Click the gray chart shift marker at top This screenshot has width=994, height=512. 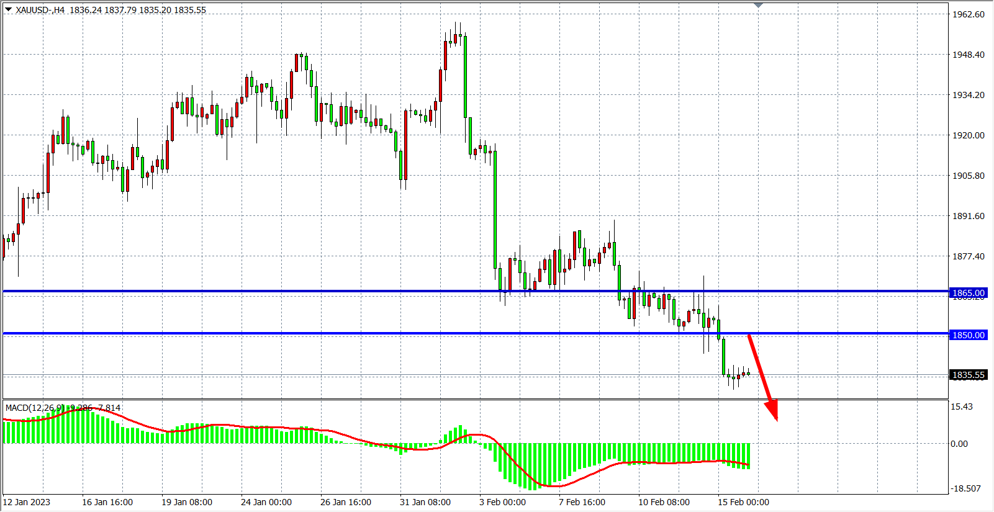(x=758, y=6)
